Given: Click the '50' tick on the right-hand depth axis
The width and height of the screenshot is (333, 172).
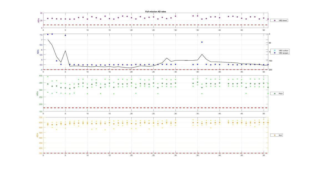Looking at the screenshot, I should (x=270, y=43).
